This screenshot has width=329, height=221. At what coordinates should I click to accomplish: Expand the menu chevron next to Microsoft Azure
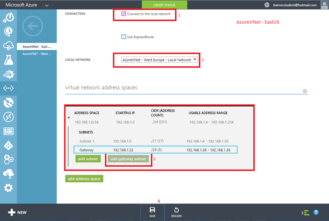tap(47, 5)
